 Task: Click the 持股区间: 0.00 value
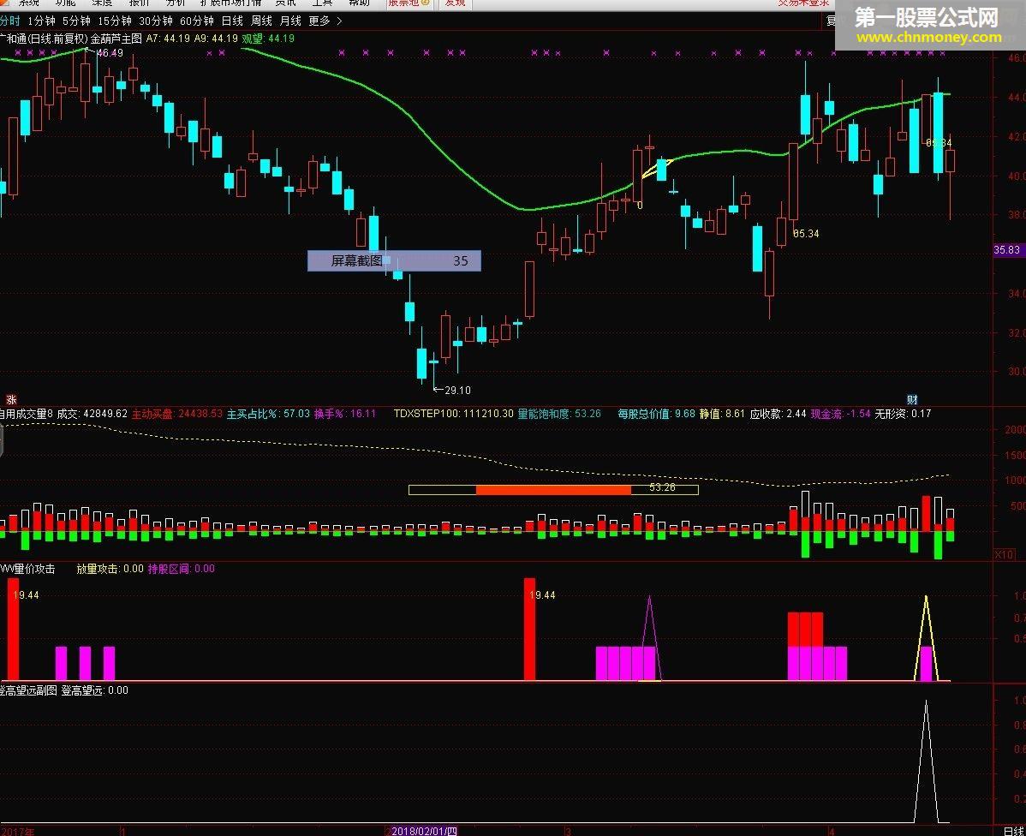click(x=182, y=569)
